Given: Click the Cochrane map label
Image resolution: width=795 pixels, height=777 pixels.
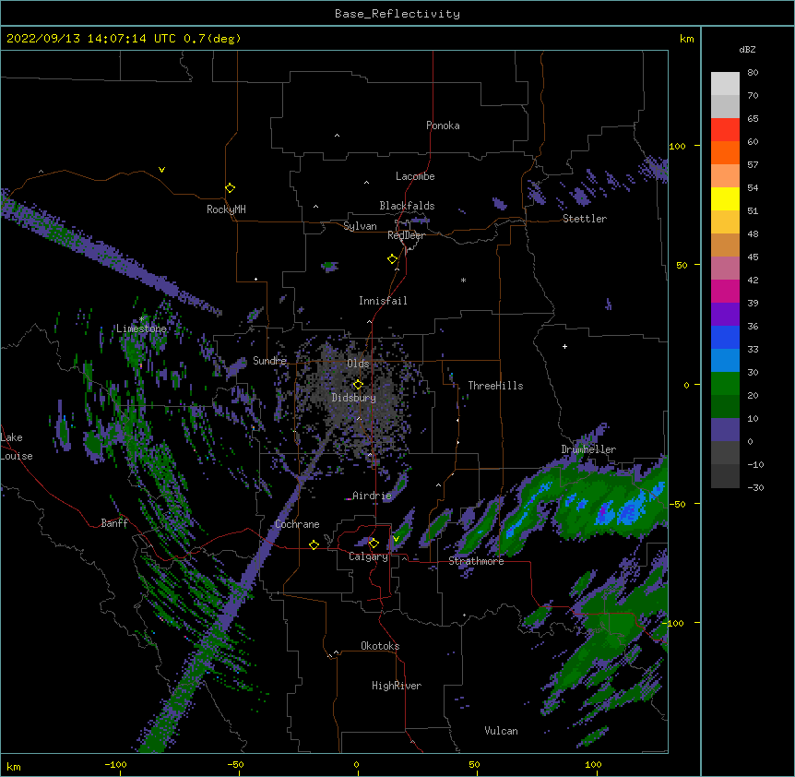Looking at the screenshot, I should [297, 524].
